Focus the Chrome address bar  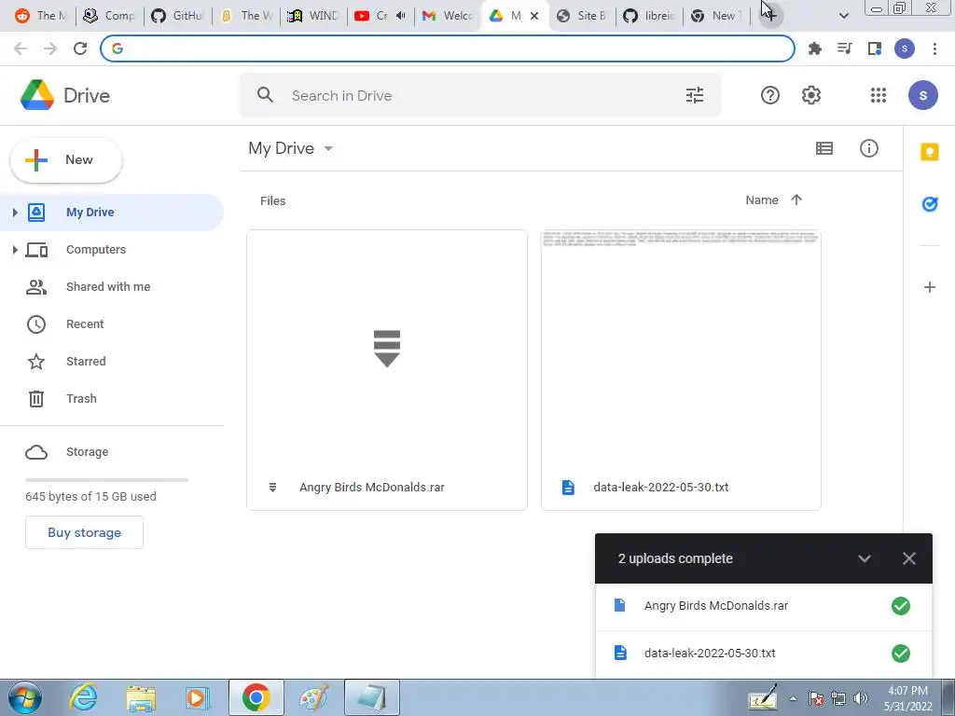point(448,48)
